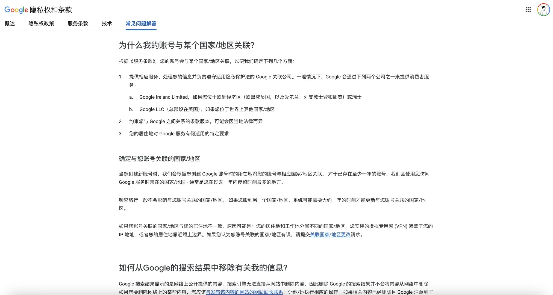Viewport: 553px width, 295px height.
Task: Click heading 为什么我的账号与某个国家/地区关联?
Action: pyautogui.click(x=187, y=45)
